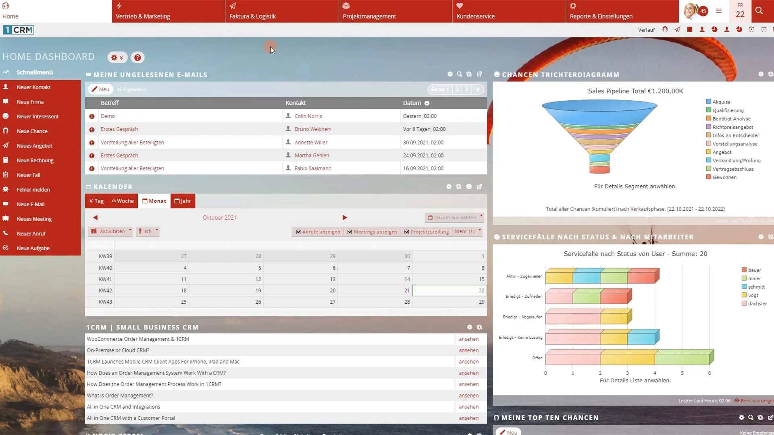774x435 pixels.
Task: Click the help question mark icon
Action: coord(137,58)
